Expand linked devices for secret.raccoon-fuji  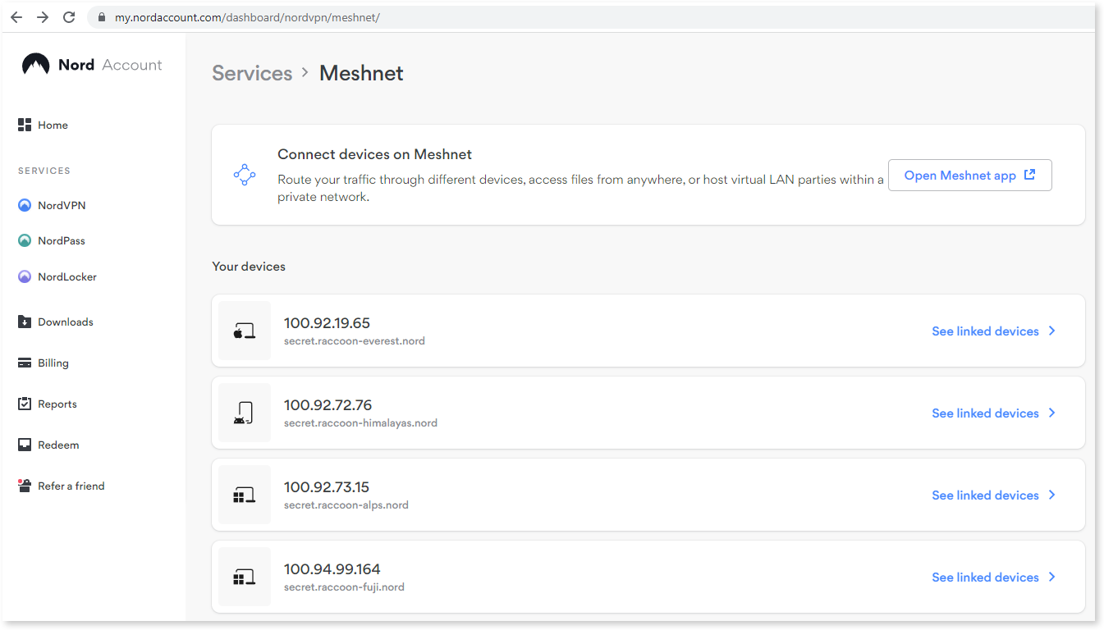985,577
